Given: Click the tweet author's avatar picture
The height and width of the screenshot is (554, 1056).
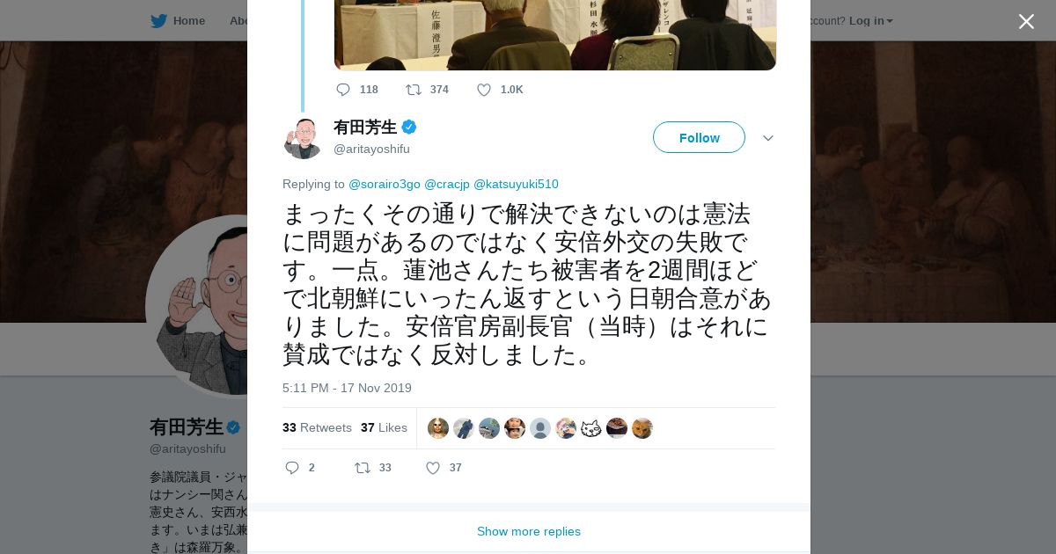Looking at the screenshot, I should click(303, 138).
